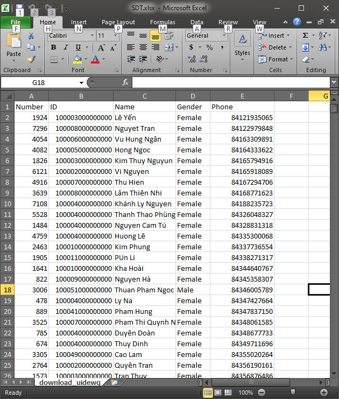Apply Comma style
The height and width of the screenshot is (399, 339).
click(x=222, y=47)
